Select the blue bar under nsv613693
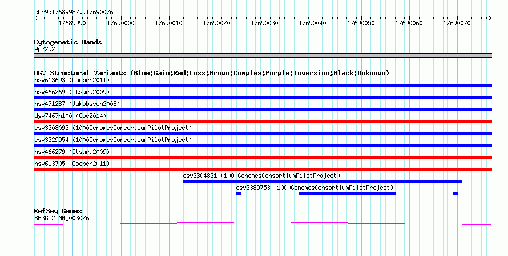The height and width of the screenshot is (256, 508). [263, 86]
